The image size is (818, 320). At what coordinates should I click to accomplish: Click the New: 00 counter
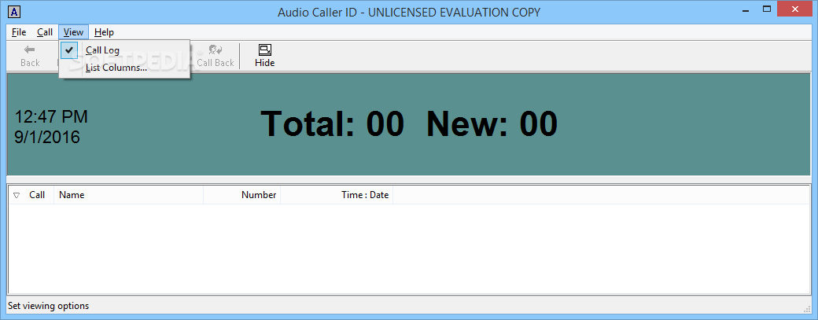pos(492,123)
